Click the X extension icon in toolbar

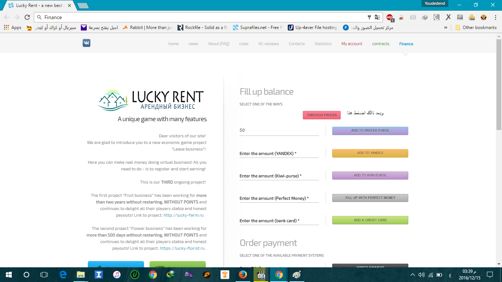(448, 17)
